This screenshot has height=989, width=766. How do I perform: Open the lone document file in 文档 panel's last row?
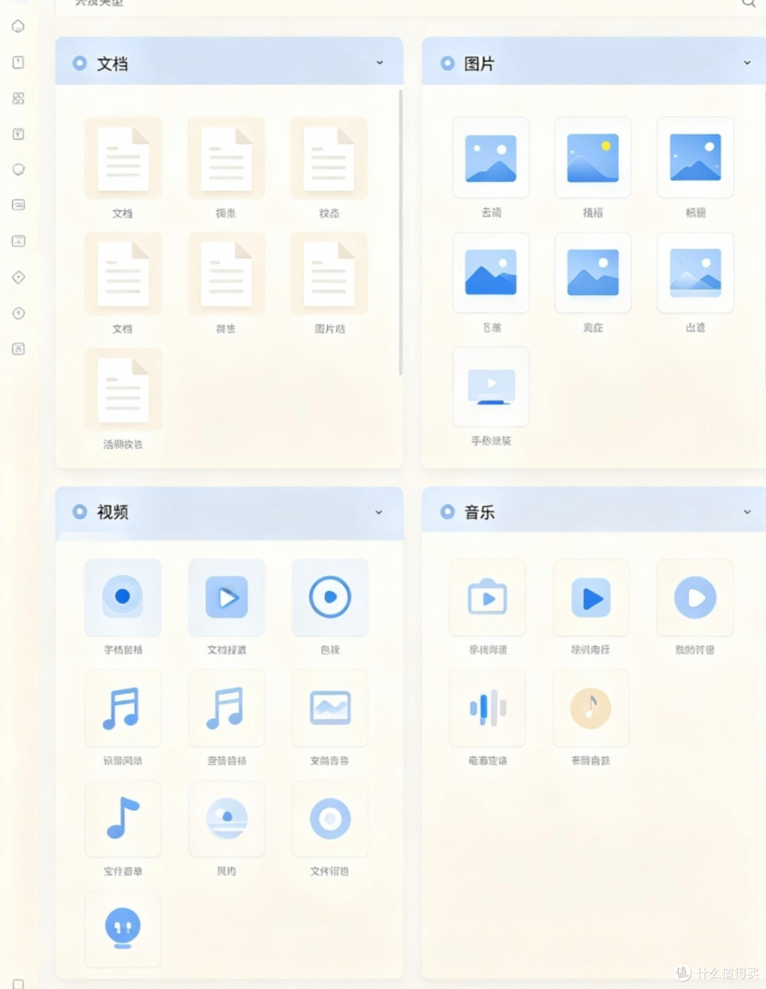click(123, 389)
